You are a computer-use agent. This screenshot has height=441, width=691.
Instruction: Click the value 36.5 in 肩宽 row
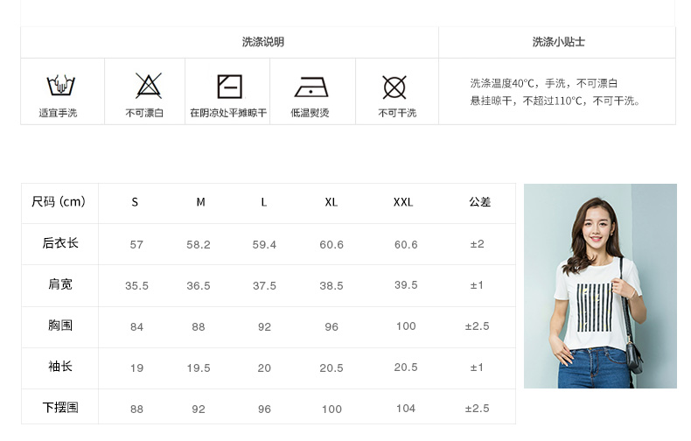pyautogui.click(x=199, y=286)
